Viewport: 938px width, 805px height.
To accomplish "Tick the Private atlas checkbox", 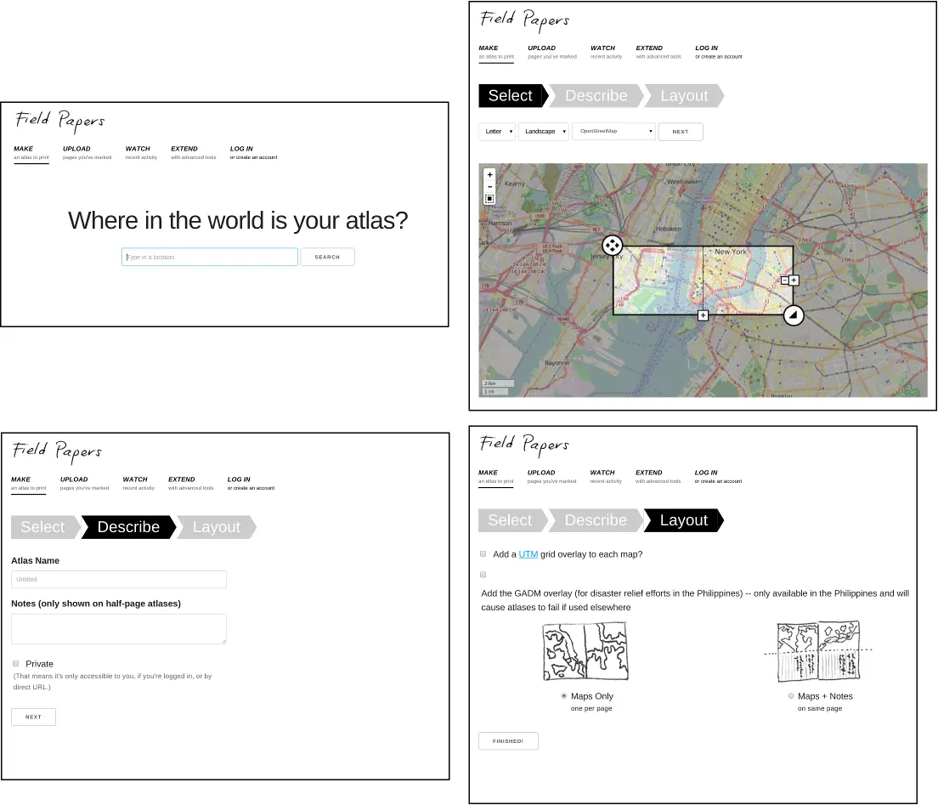I will coord(16,664).
